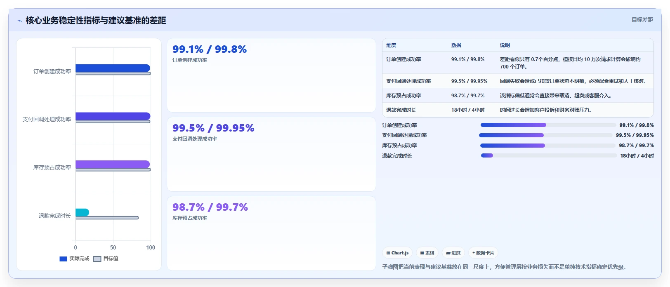Viewport: 670px width, 287px height.
Task: Click the 核心业务稳定性指标与建议基准的差距 title
Action: click(x=96, y=21)
